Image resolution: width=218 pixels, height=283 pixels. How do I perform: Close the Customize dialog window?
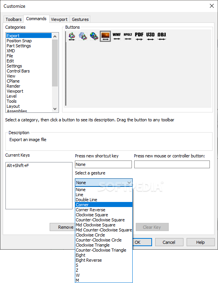212,6
